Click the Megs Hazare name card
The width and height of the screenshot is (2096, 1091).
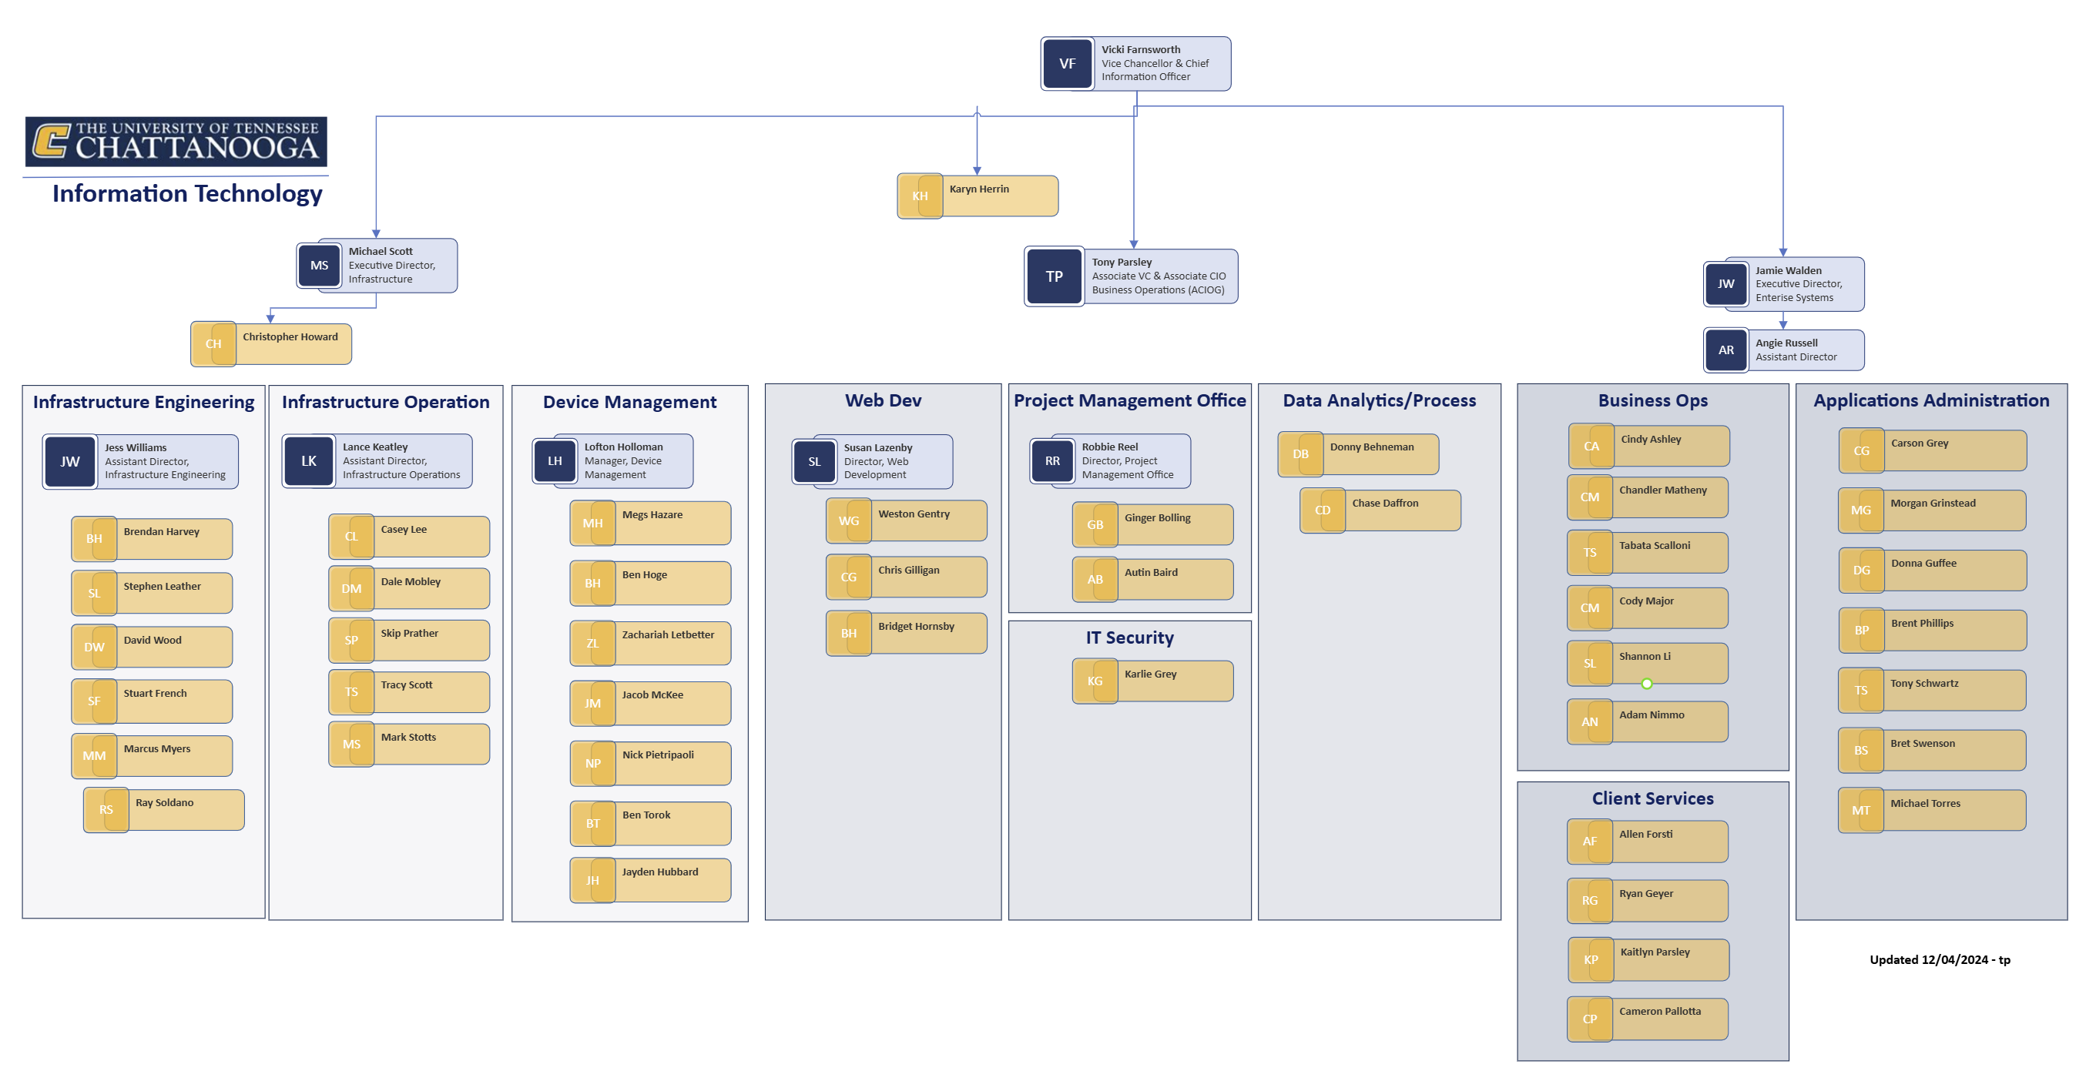coord(651,523)
